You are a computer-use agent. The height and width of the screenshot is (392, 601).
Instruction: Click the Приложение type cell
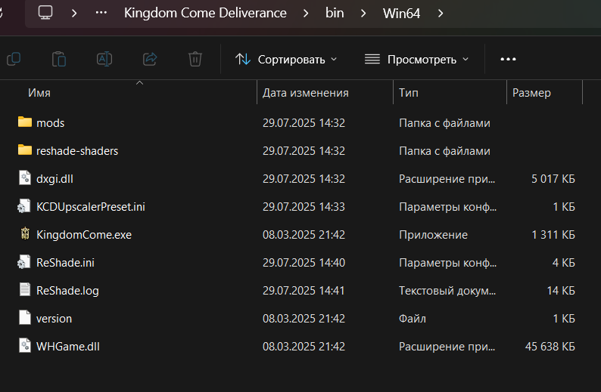(433, 235)
